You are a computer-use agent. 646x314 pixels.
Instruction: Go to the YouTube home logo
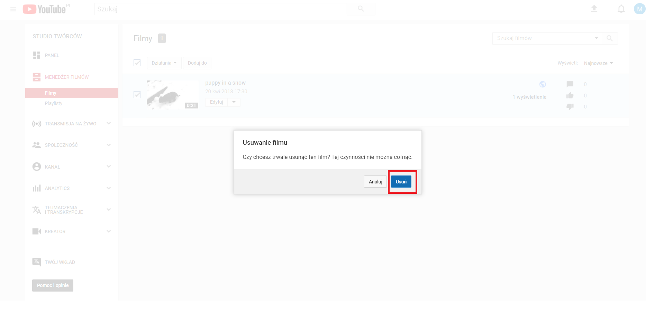[44, 9]
